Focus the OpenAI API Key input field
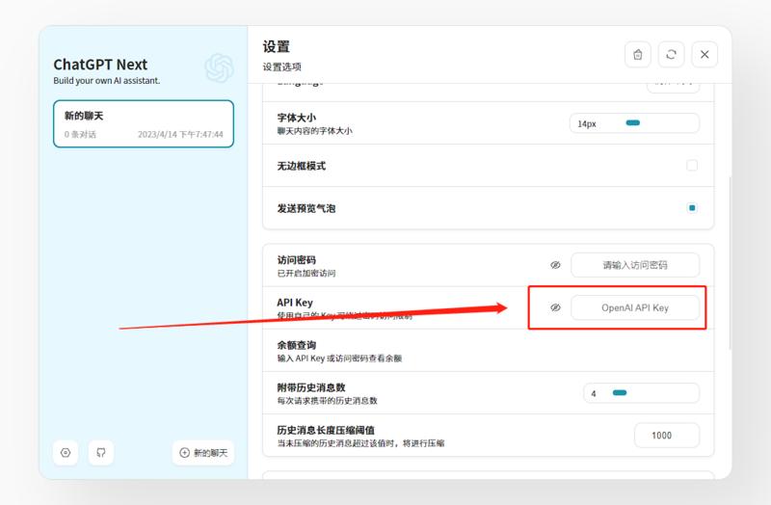771x505 pixels. [x=635, y=307]
